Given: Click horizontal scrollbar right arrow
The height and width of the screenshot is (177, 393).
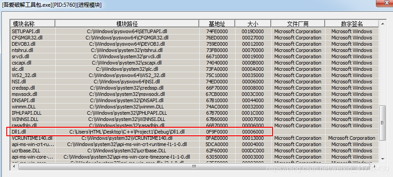Looking at the screenshot, I should (x=375, y=166).
